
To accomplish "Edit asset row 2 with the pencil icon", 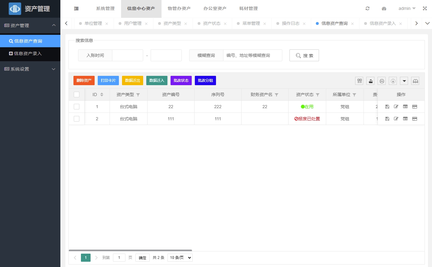I will click(396, 118).
